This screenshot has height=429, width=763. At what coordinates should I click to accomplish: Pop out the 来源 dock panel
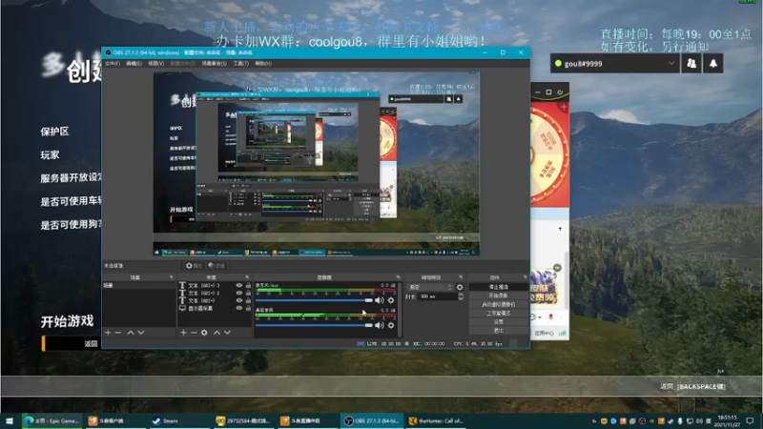point(247,277)
